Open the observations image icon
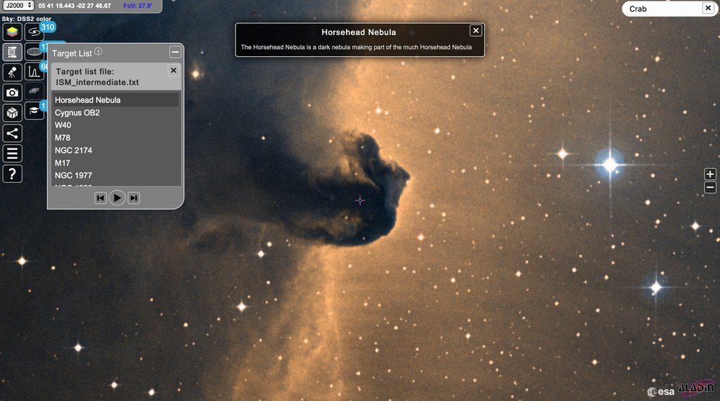 (34, 52)
